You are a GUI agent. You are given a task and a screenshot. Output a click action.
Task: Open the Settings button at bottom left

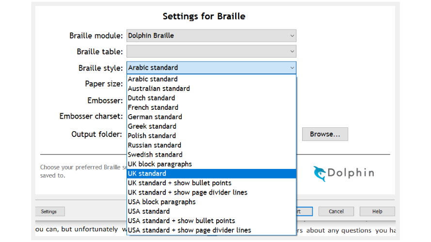coord(48,212)
